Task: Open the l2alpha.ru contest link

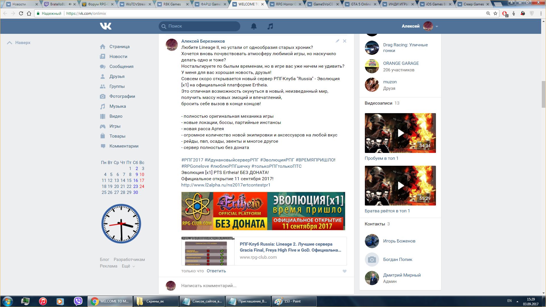Action: [x=226, y=185]
